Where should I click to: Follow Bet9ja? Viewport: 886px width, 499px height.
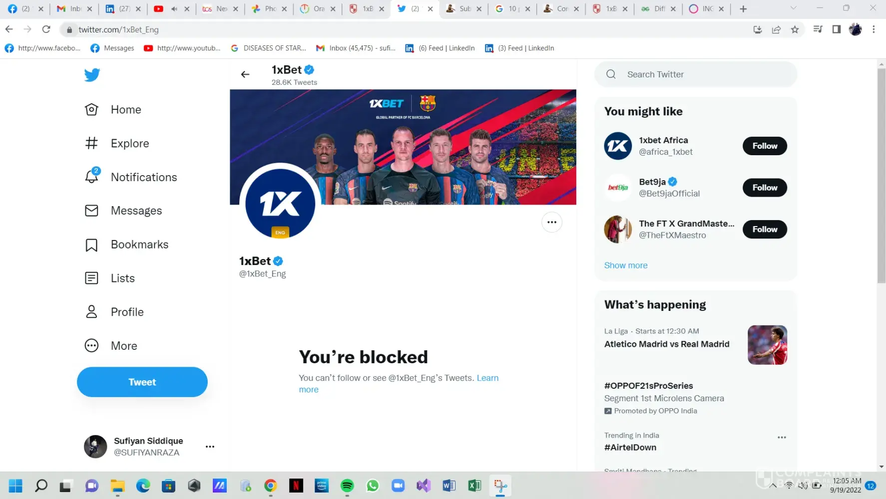tap(765, 188)
